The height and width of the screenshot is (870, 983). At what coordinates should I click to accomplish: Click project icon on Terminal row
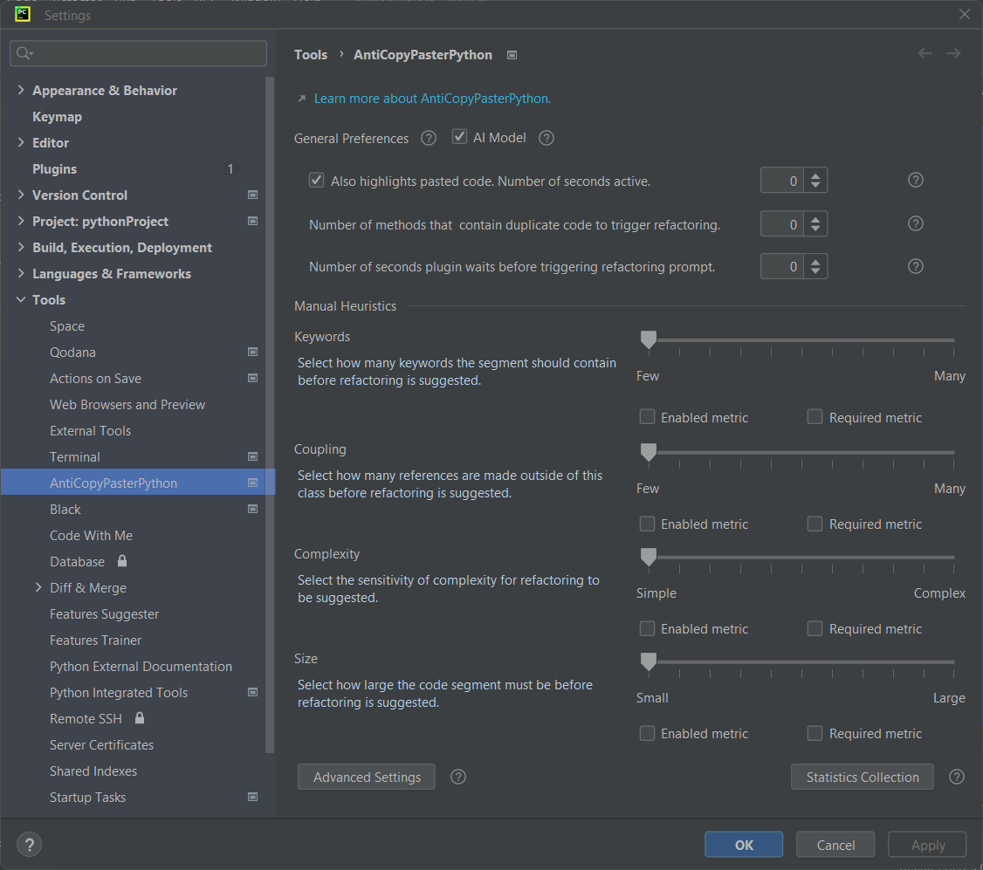click(x=252, y=457)
